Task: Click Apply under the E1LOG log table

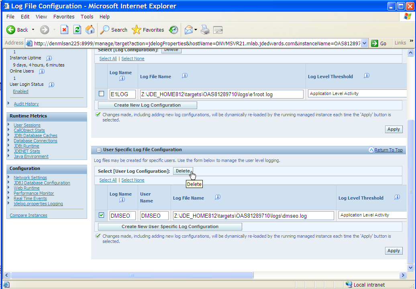Action: (394, 129)
